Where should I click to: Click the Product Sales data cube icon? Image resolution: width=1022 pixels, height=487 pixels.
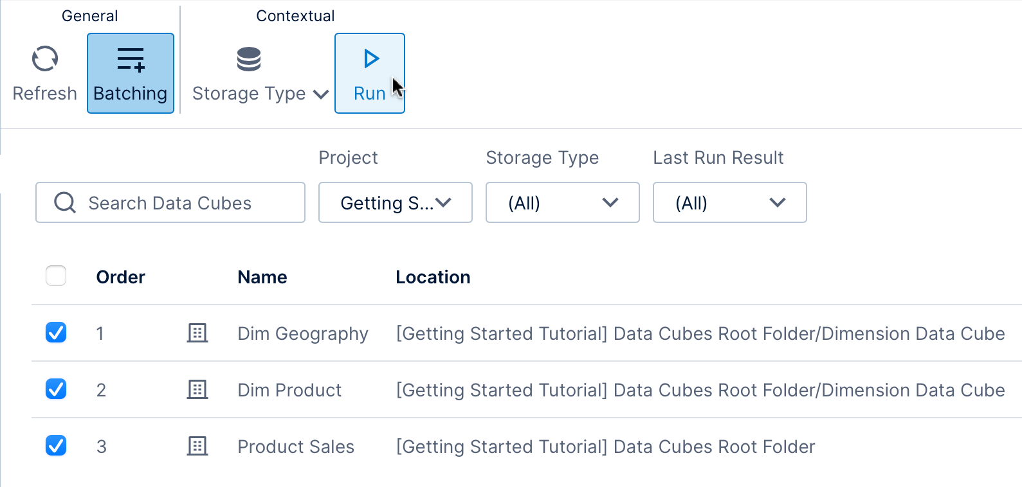[197, 446]
